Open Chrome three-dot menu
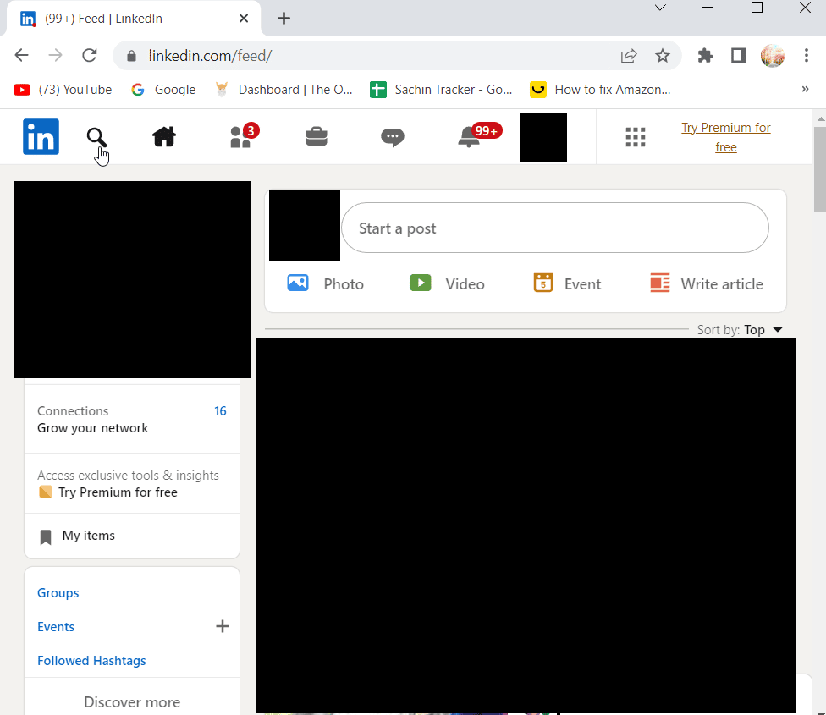The width and height of the screenshot is (826, 715). point(806,55)
